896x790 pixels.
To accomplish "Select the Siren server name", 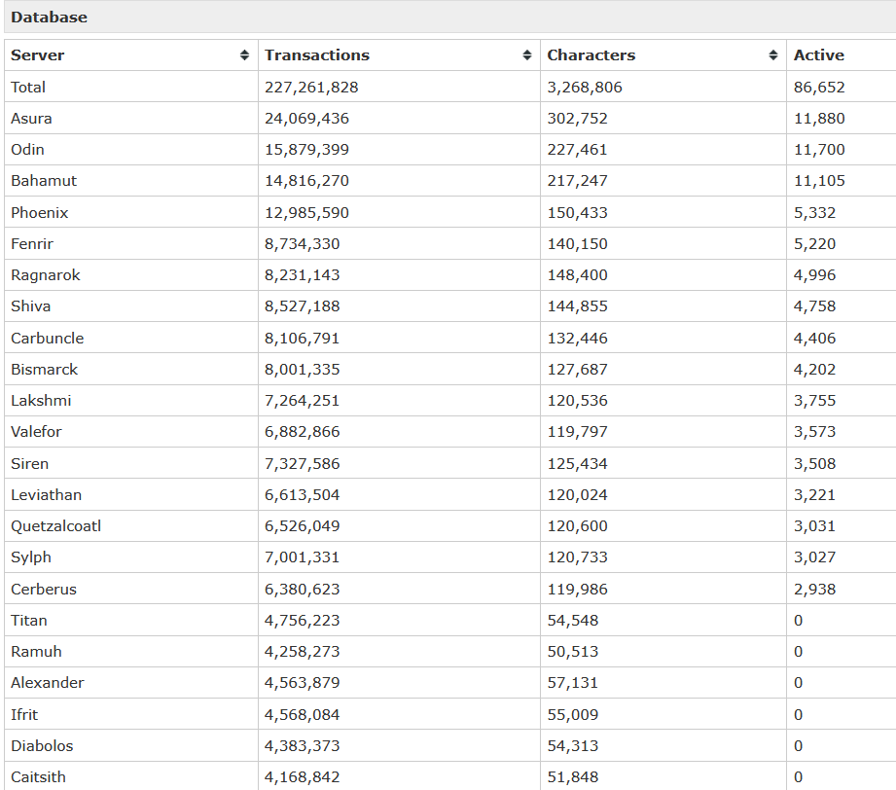I will [x=30, y=464].
